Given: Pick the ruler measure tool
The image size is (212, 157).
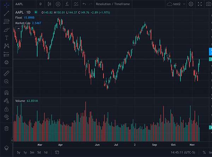Looking at the screenshot, I should (x=6, y=73).
